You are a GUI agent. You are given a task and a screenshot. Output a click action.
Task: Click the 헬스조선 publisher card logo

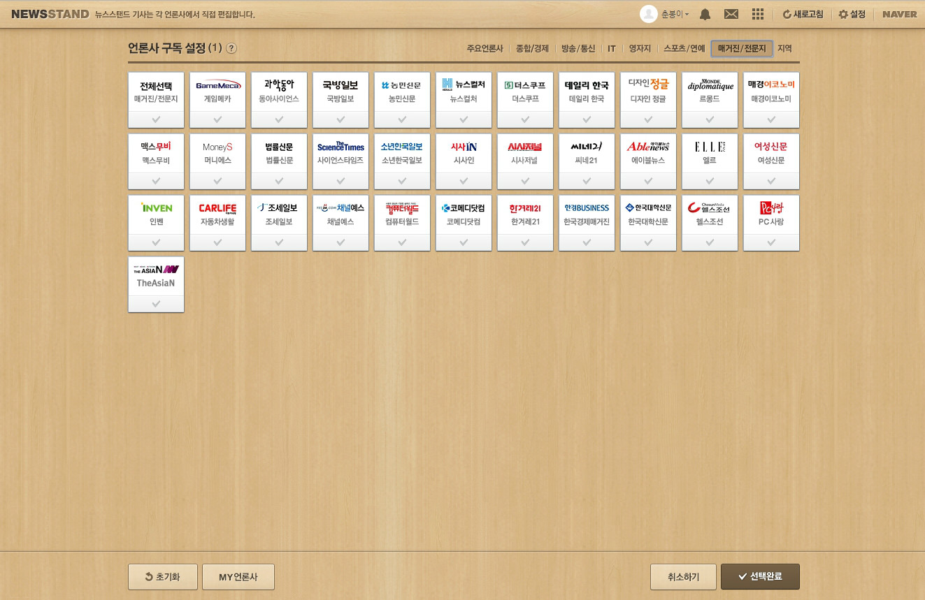[710, 207]
